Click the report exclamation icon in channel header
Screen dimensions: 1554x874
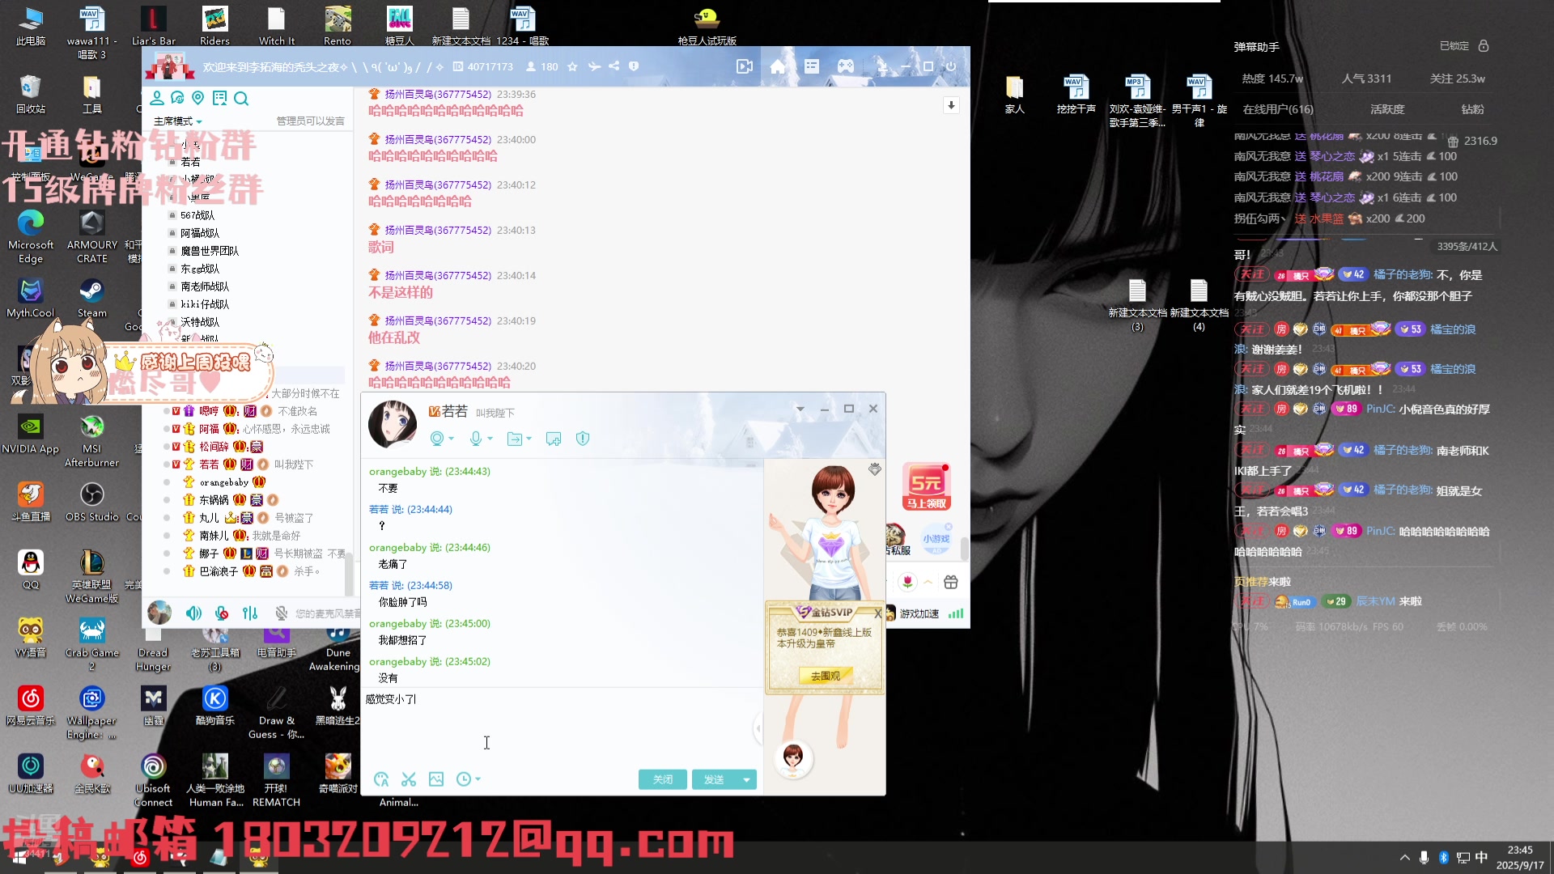pos(634,66)
